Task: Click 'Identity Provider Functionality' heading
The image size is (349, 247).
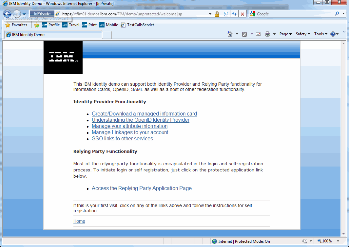Action: (110, 101)
